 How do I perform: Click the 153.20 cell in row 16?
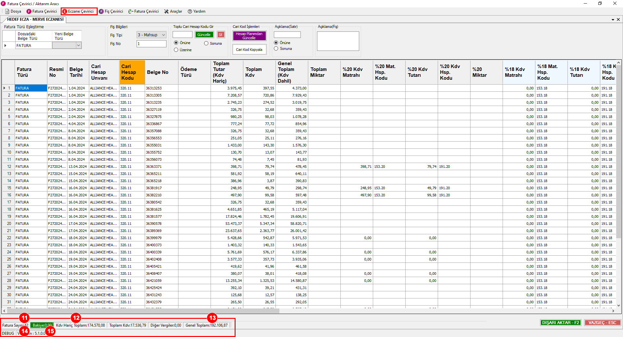(389, 195)
